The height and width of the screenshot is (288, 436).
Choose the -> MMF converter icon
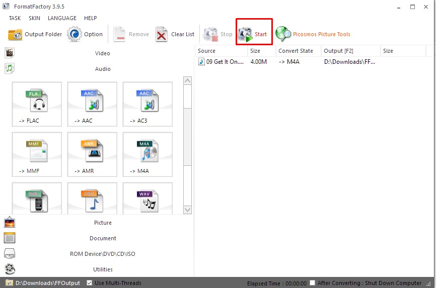[37, 154]
